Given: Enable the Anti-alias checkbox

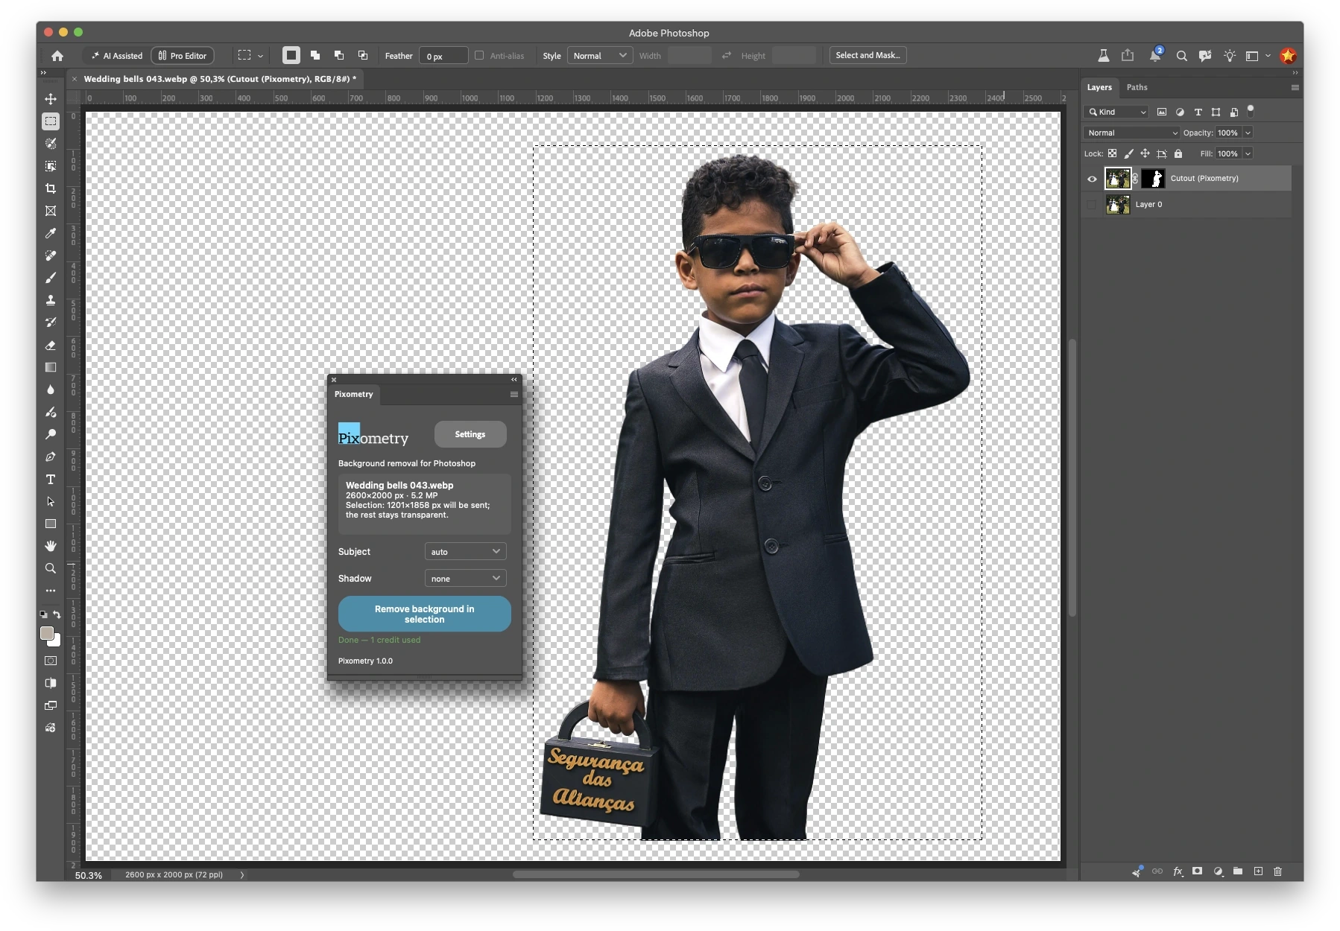Looking at the screenshot, I should tap(479, 55).
